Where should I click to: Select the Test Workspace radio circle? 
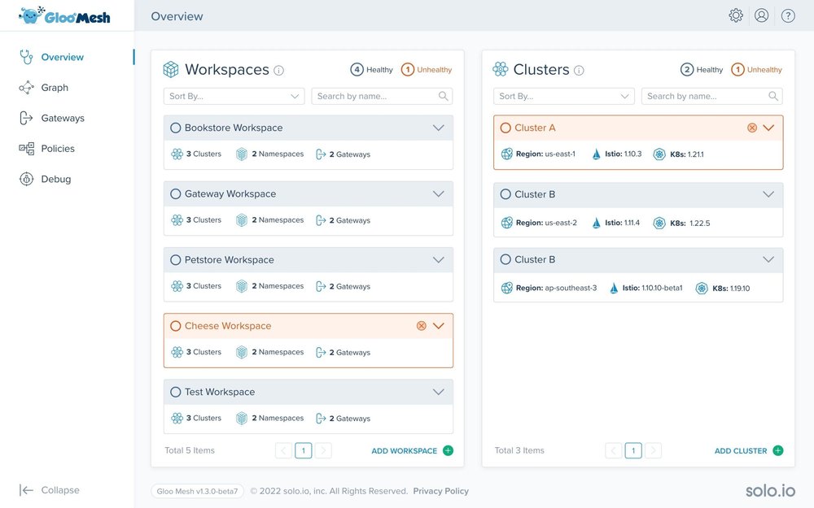(x=176, y=392)
